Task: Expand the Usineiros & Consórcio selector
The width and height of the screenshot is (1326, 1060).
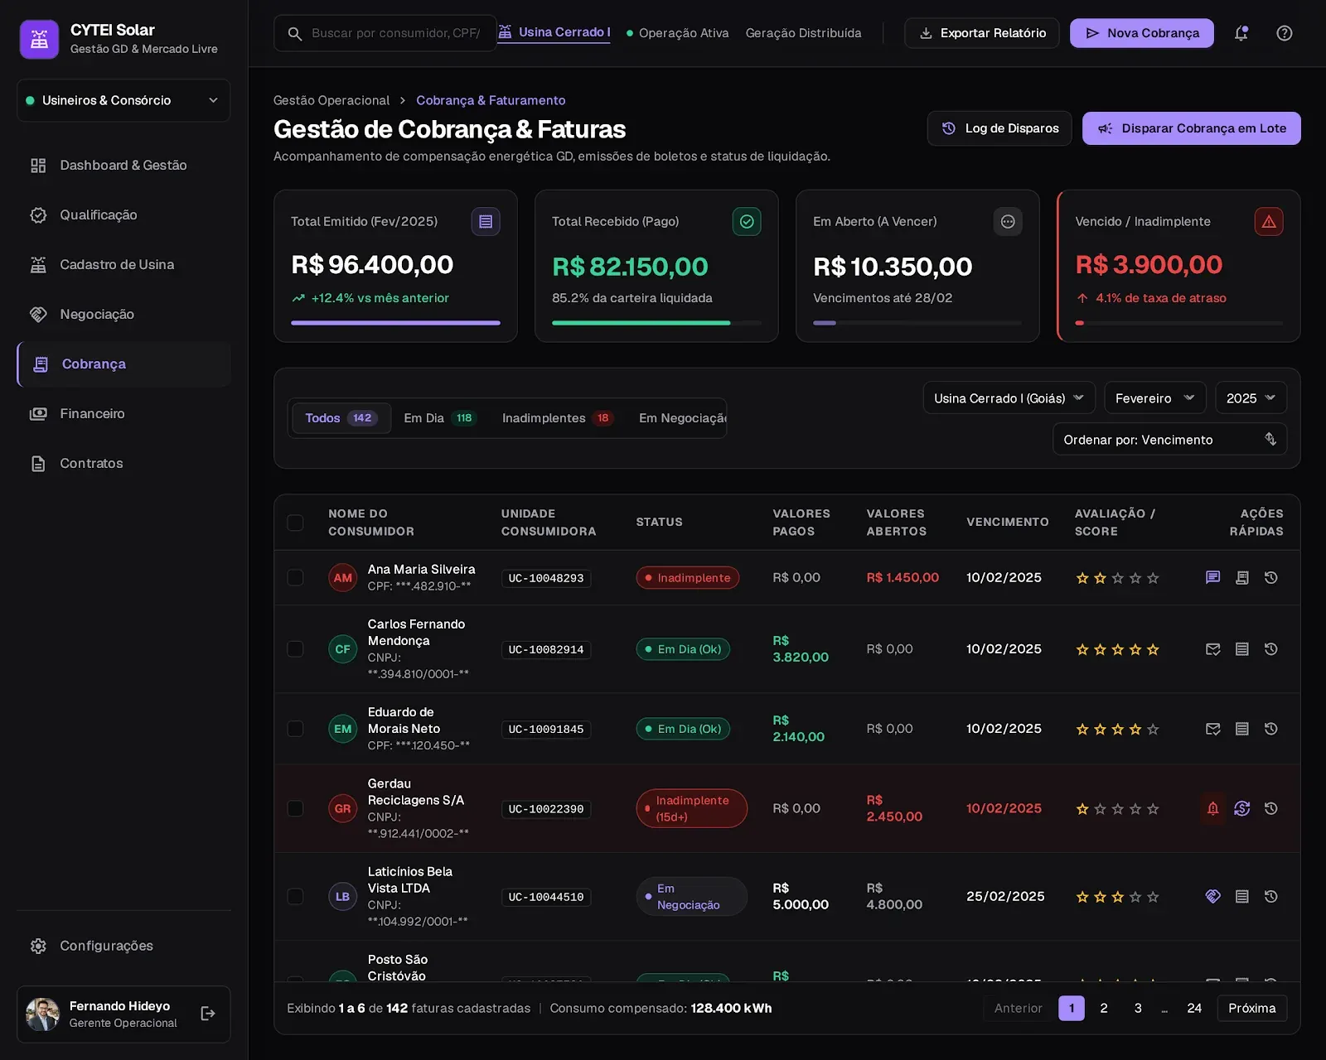Action: [123, 100]
